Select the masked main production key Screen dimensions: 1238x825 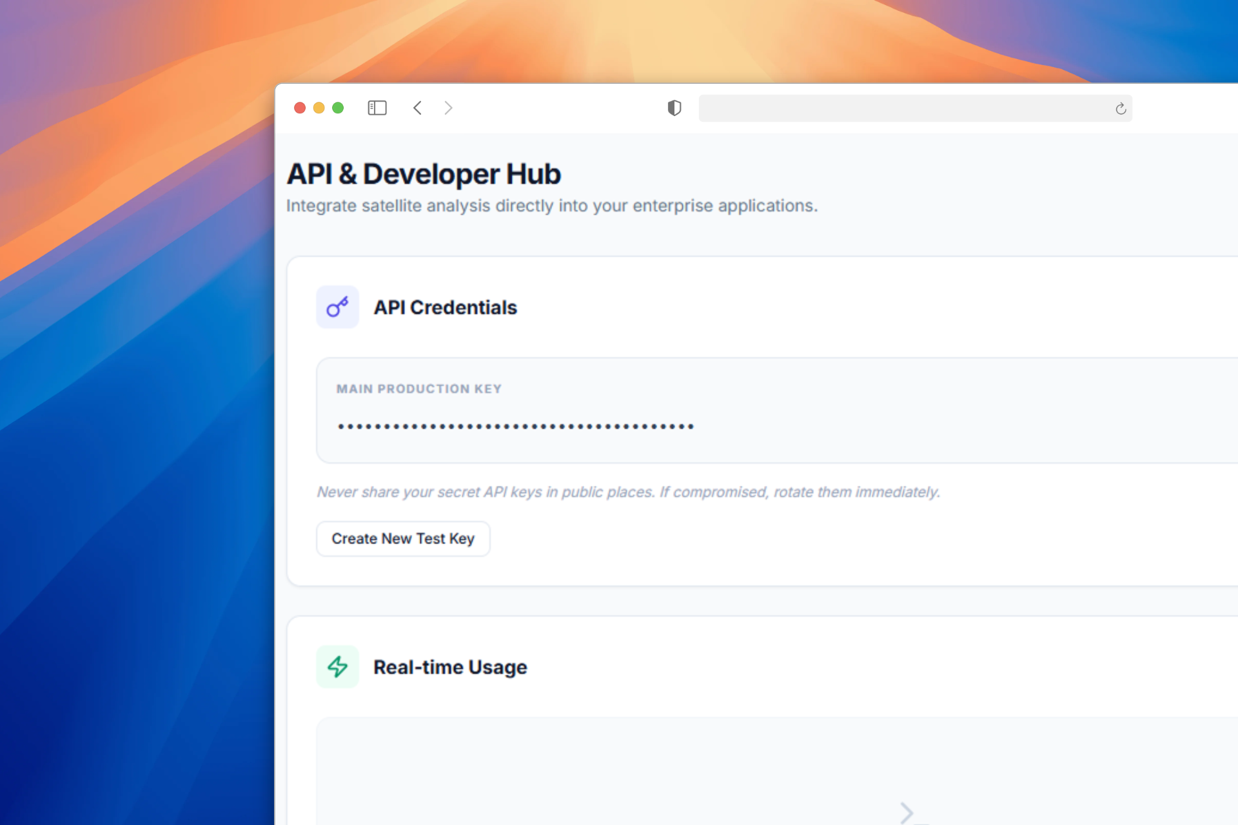pyautogui.click(x=515, y=426)
